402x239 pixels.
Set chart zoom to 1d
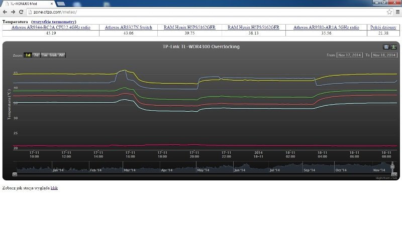coord(28,55)
